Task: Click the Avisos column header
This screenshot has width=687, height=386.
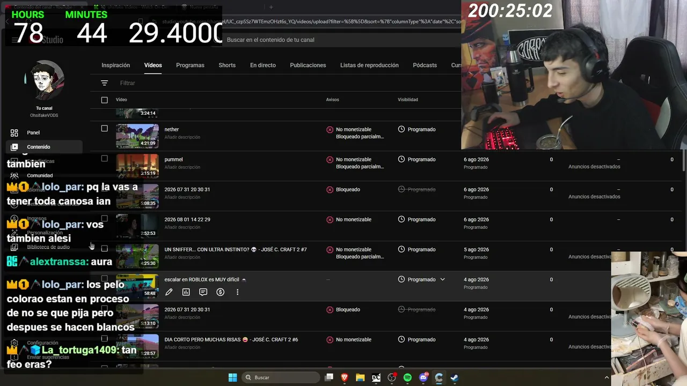Action: (x=333, y=100)
